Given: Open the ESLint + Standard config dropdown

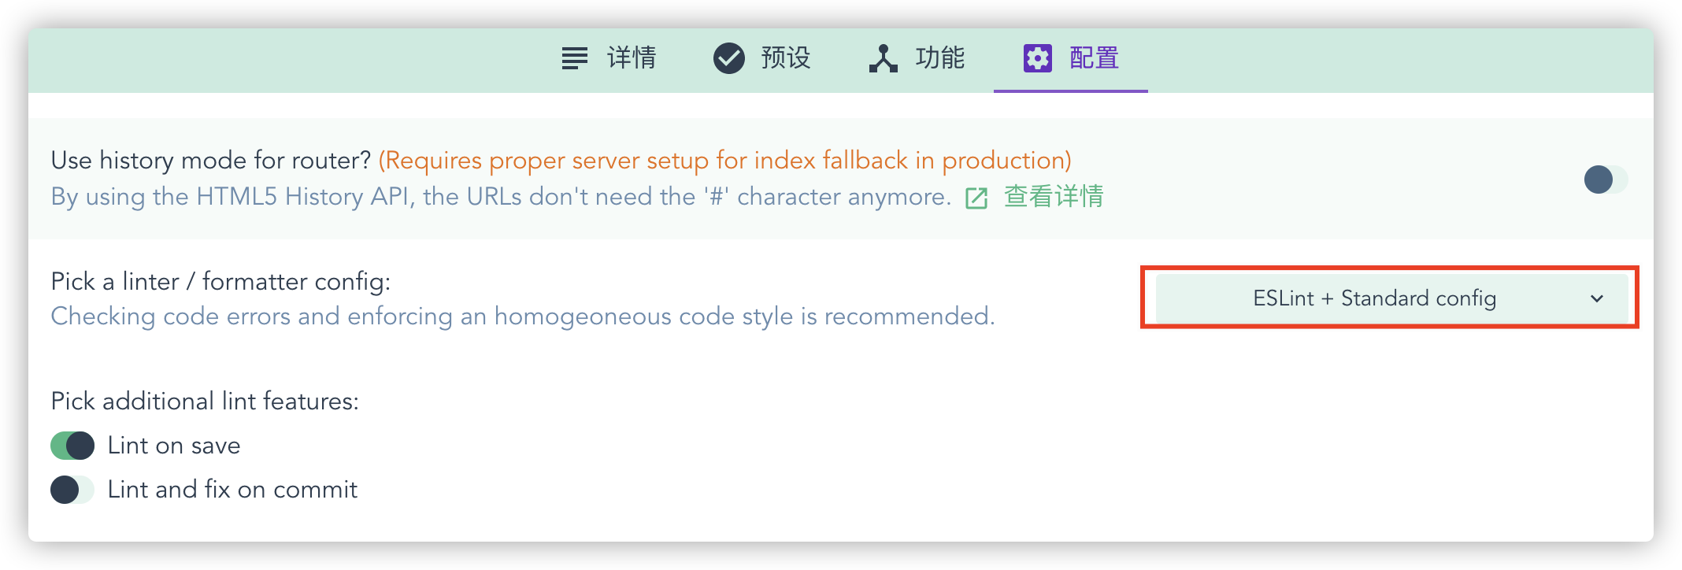Looking at the screenshot, I should pyautogui.click(x=1391, y=298).
